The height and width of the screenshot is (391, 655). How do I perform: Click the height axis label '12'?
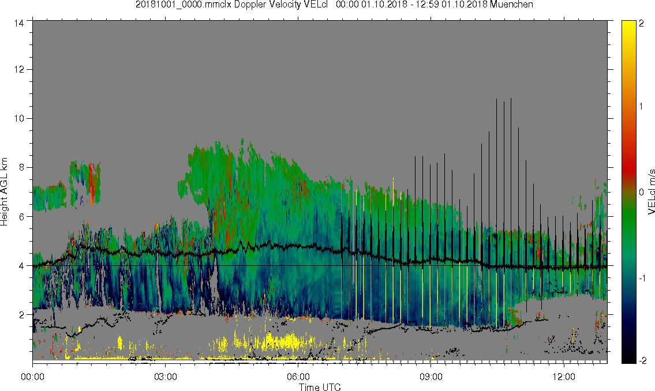19,69
